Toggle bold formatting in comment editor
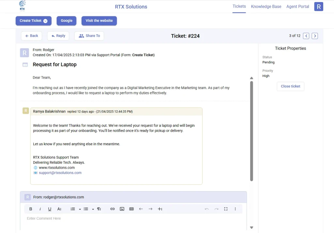 pos(31,209)
